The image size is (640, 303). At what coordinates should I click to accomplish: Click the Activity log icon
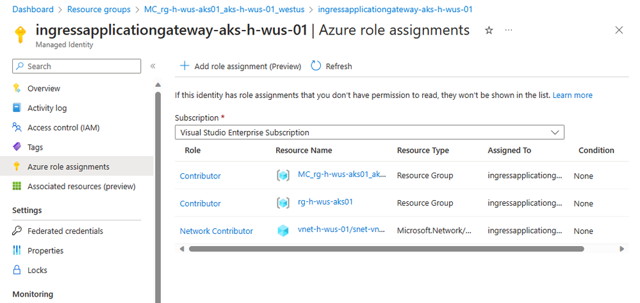[17, 108]
